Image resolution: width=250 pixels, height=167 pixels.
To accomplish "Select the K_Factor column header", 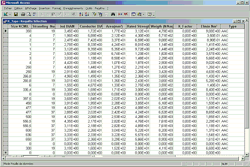I will [185, 26].
